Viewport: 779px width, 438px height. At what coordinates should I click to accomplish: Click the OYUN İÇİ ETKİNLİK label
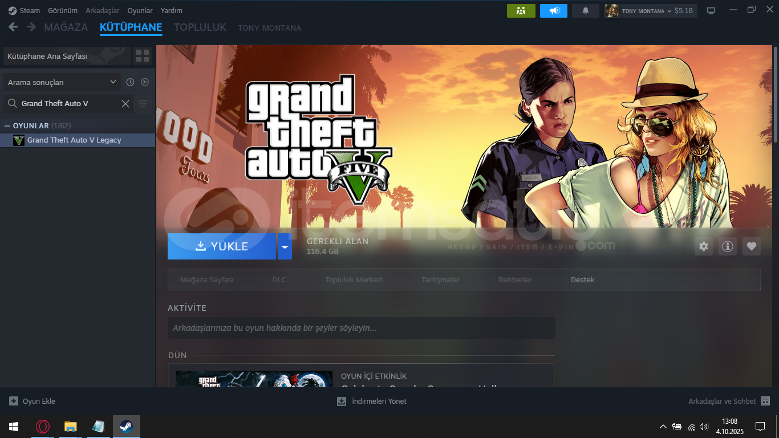pos(374,376)
